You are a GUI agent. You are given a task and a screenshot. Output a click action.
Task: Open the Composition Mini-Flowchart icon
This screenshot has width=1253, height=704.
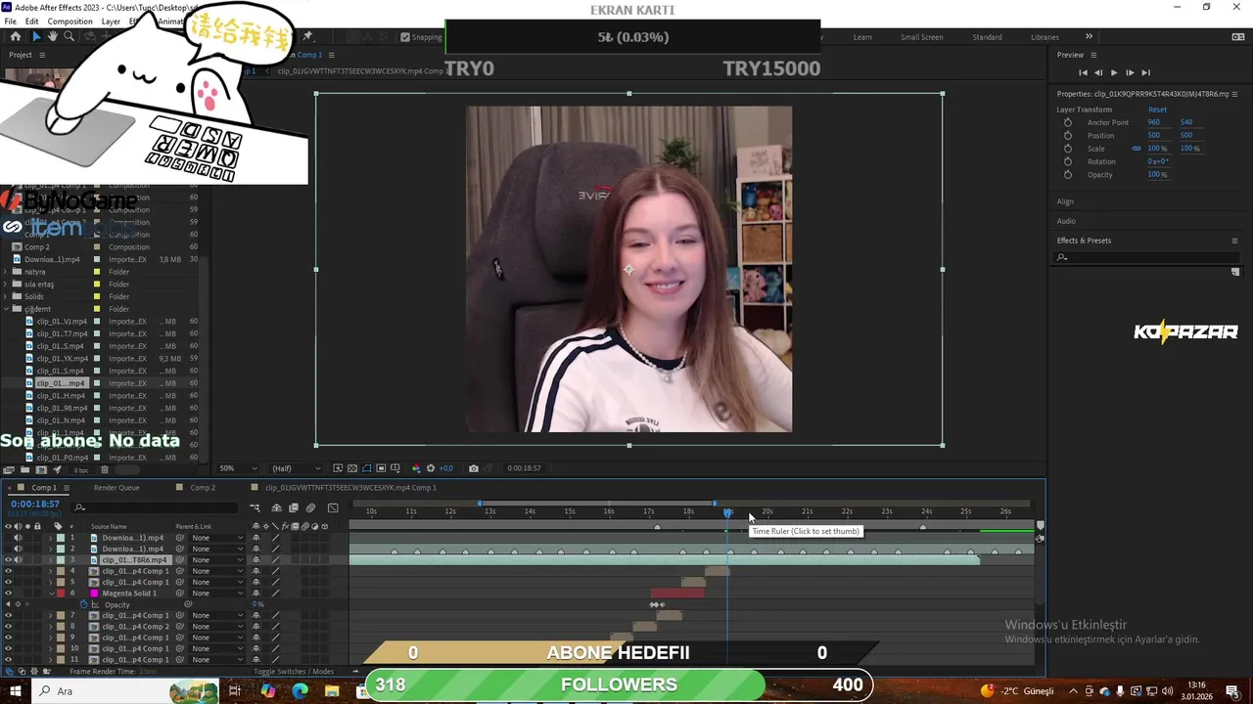(x=255, y=508)
